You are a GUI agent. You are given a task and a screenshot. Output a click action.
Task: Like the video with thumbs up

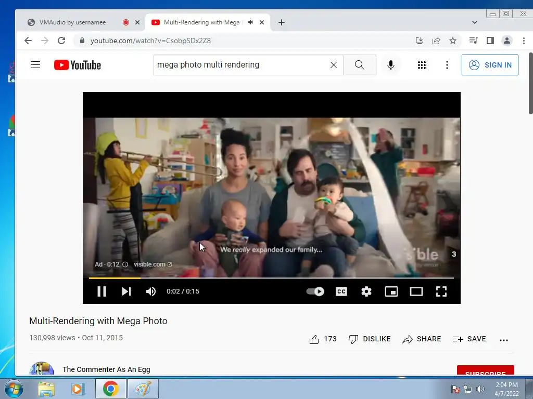(x=323, y=339)
